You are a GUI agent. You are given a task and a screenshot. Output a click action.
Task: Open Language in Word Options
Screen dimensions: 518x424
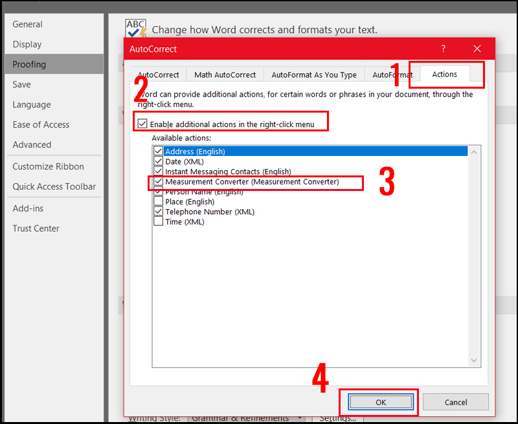pyautogui.click(x=54, y=104)
